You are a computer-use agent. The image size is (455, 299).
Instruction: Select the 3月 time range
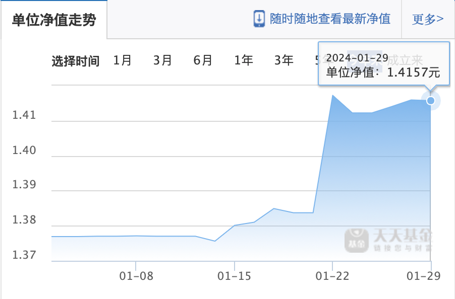click(x=163, y=60)
